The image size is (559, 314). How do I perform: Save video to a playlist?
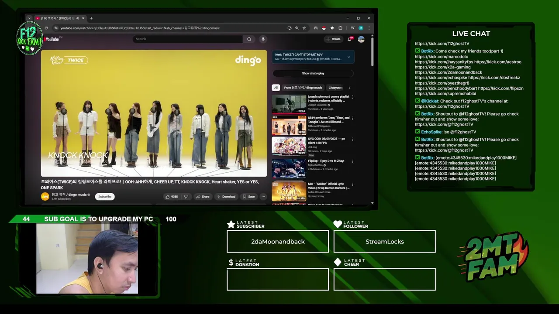[x=249, y=197]
